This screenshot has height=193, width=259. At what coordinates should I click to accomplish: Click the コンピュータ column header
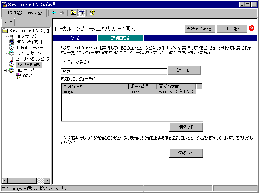point(95,86)
